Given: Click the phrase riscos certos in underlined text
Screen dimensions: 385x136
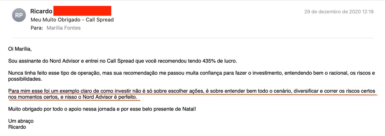Looking at the screenshot, I should tap(361, 91).
